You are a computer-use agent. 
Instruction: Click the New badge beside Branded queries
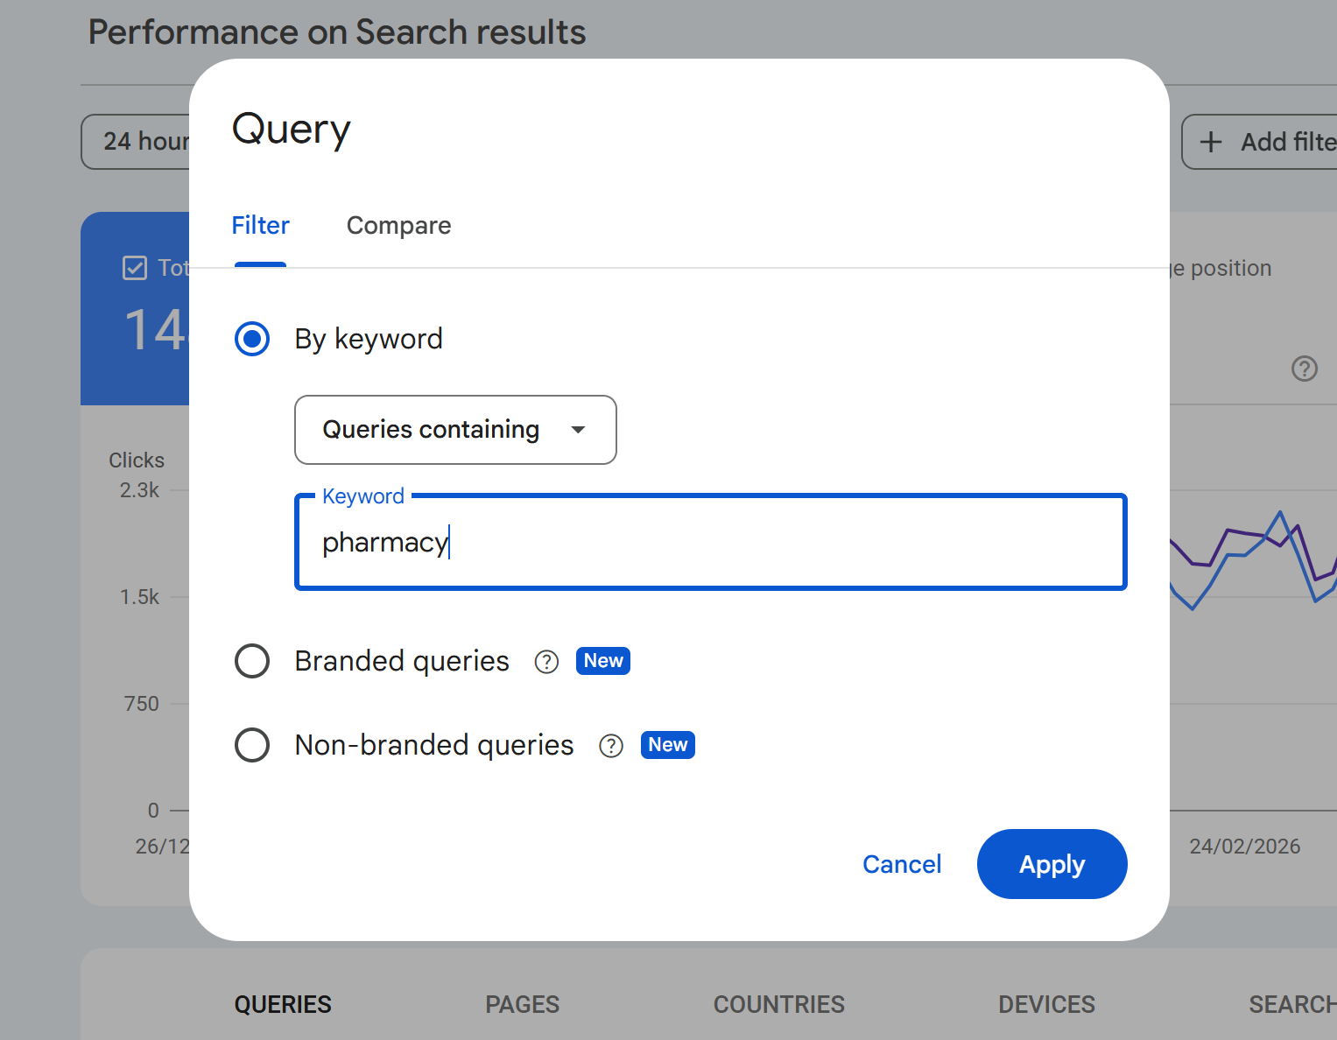(x=603, y=661)
